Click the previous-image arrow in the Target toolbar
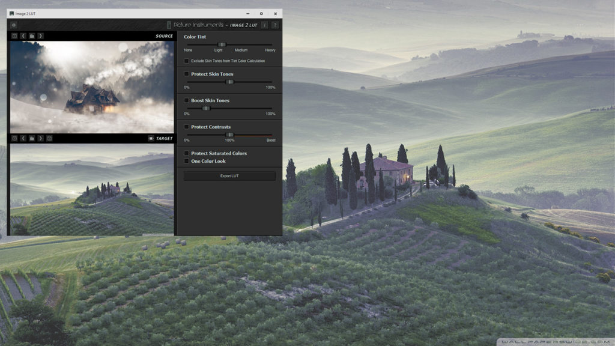This screenshot has width=615, height=346. tap(23, 138)
